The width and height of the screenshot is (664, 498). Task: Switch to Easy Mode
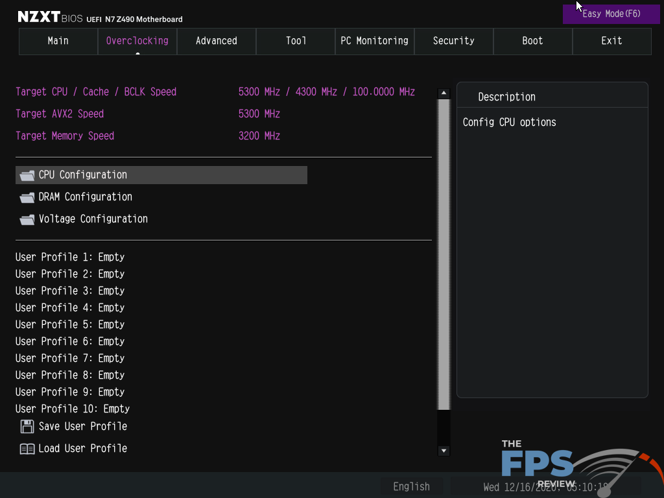610,14
